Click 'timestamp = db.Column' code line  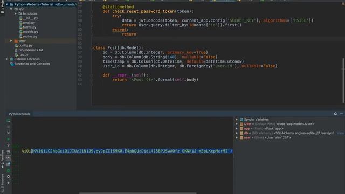173,61
